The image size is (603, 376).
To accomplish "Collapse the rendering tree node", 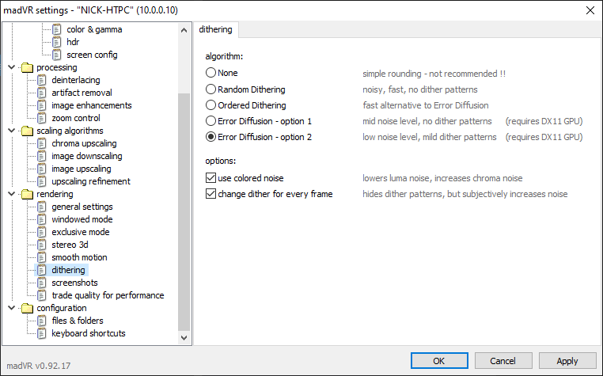I will coord(9,194).
